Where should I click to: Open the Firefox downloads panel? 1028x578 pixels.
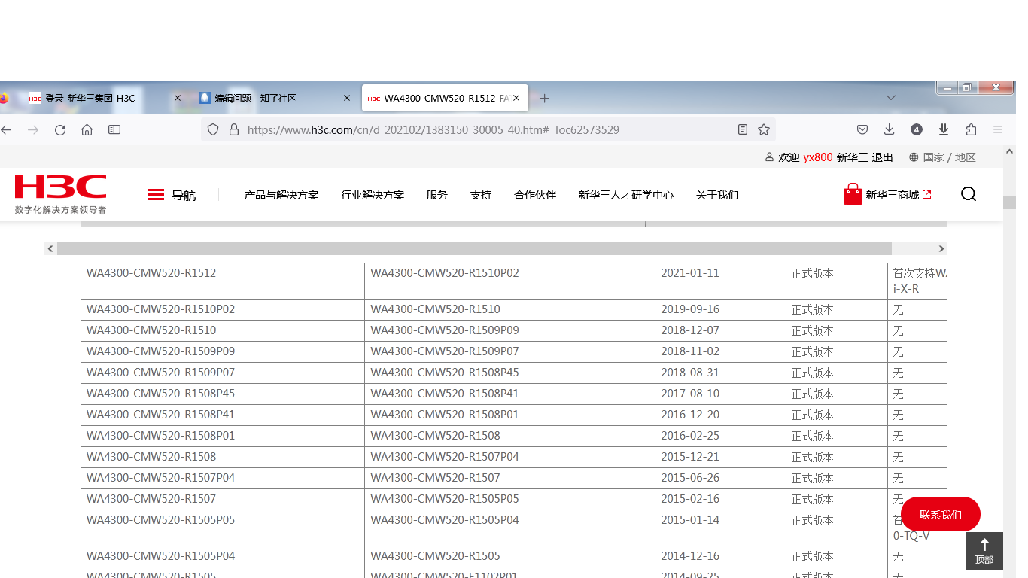coord(890,129)
